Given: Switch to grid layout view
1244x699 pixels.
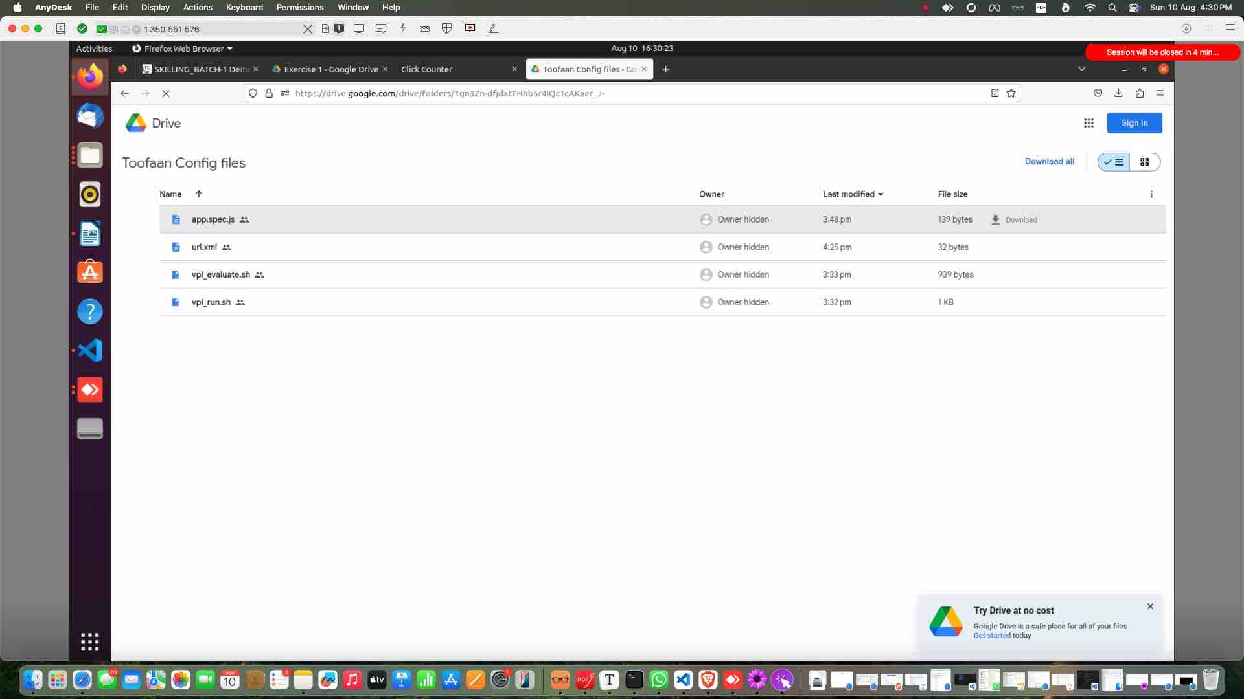Looking at the screenshot, I should 1144,162.
